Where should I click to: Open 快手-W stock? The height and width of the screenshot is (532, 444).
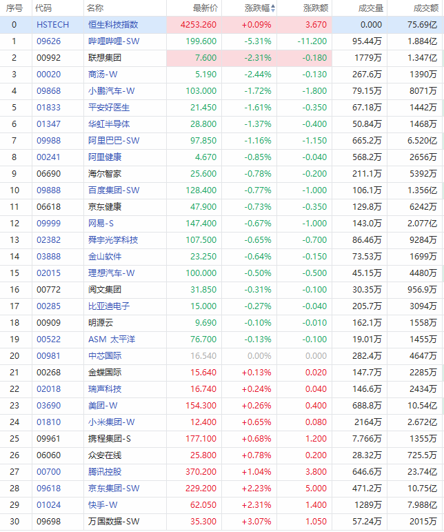[x=103, y=505]
